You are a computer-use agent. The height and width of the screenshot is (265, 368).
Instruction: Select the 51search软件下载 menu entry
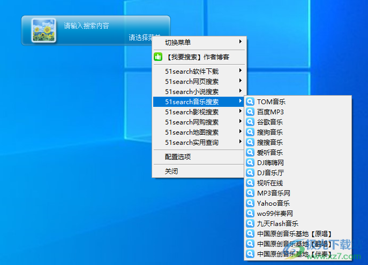click(199, 72)
